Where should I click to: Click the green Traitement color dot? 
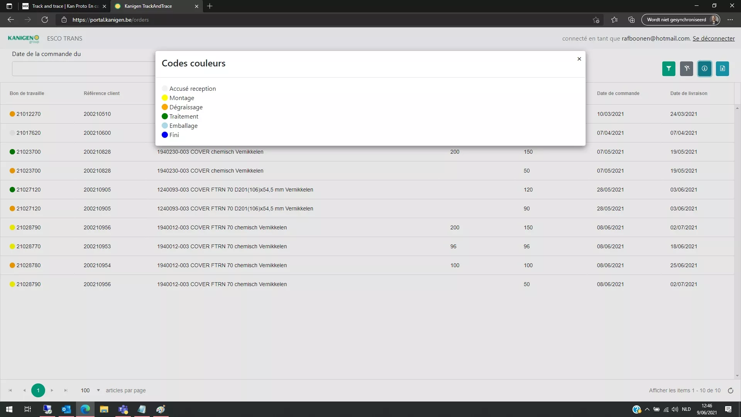click(x=165, y=116)
